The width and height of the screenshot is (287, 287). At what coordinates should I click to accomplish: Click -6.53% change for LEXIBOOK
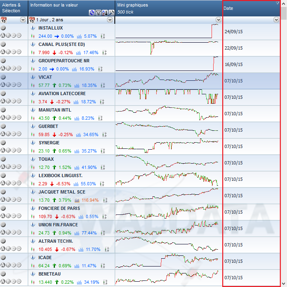pyautogui.click(x=63, y=184)
